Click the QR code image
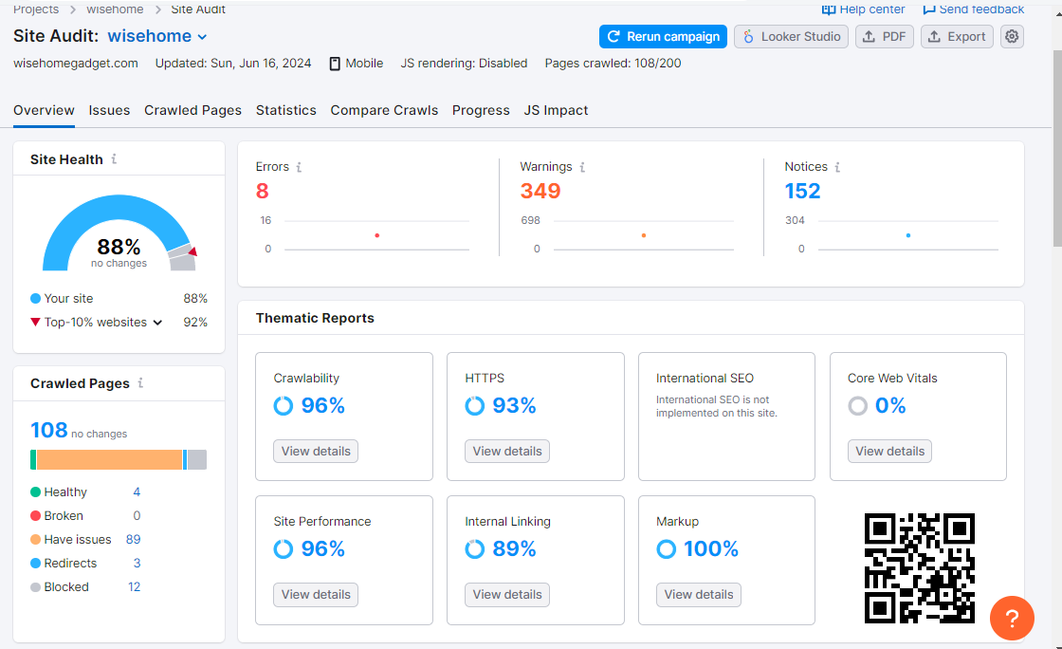Screen dimensions: 1062x649 pos(919,567)
